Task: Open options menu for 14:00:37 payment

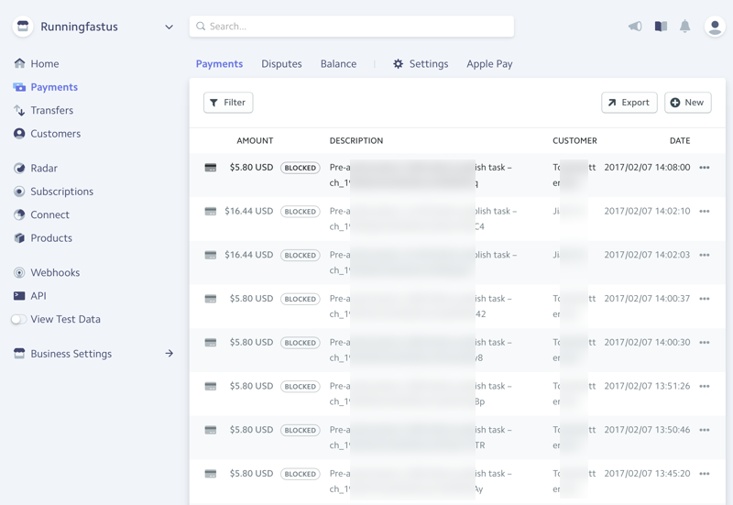Action: click(x=705, y=299)
